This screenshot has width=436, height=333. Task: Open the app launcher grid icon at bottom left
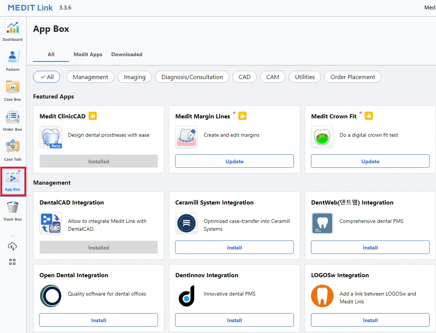pyautogui.click(x=12, y=262)
